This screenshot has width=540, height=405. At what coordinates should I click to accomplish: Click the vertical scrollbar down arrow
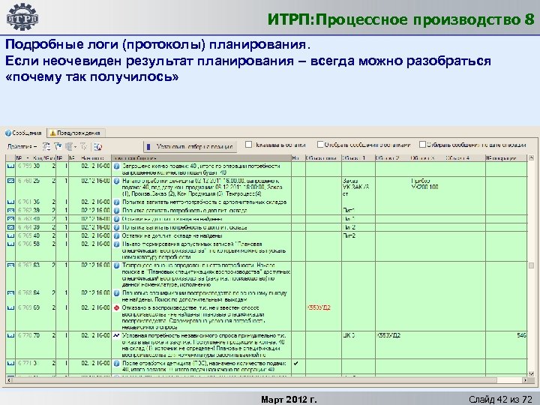pos(531,373)
